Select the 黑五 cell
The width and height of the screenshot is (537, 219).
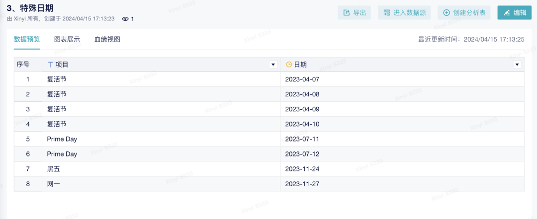click(x=161, y=169)
